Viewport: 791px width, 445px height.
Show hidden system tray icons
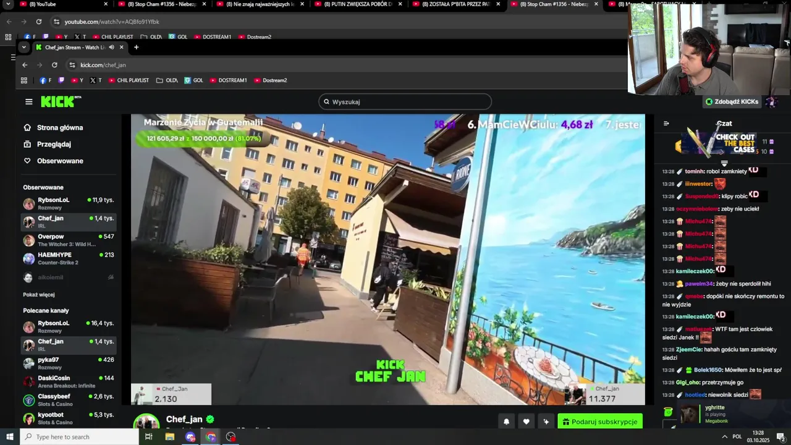(724, 437)
